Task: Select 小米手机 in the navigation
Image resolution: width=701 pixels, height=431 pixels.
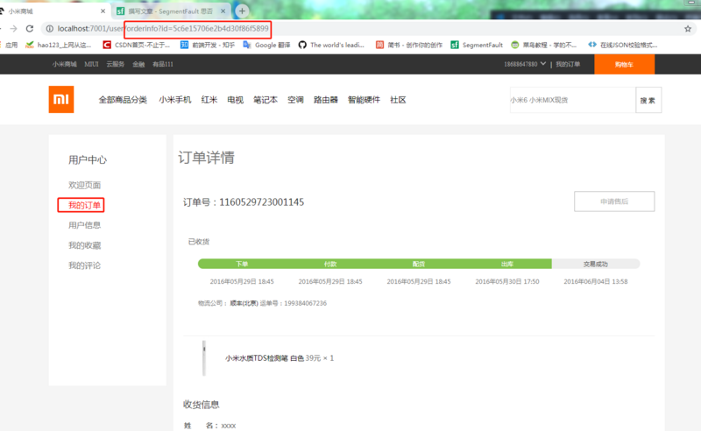Action: [x=174, y=100]
